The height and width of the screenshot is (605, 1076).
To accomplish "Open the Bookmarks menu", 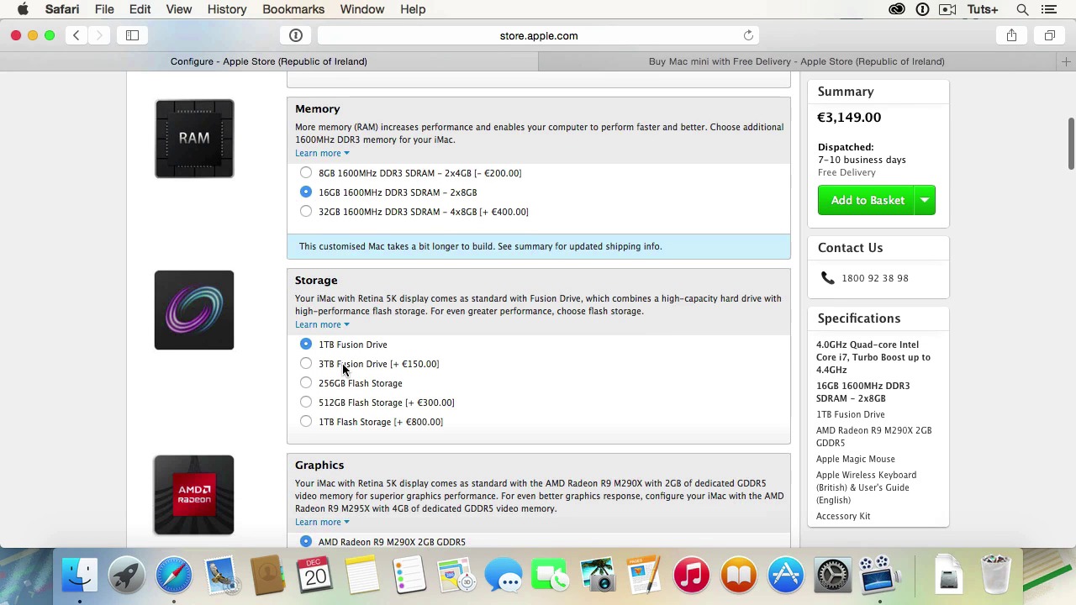I will click(x=293, y=9).
